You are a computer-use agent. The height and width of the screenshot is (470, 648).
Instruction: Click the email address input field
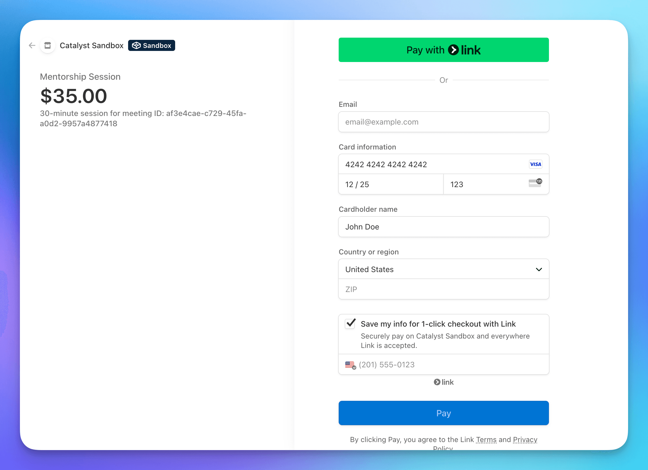point(444,122)
